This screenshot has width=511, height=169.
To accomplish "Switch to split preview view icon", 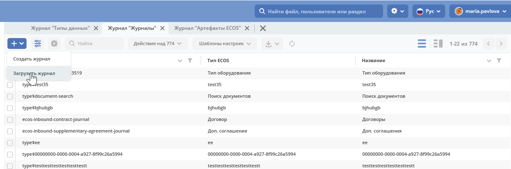I will [x=438, y=43].
